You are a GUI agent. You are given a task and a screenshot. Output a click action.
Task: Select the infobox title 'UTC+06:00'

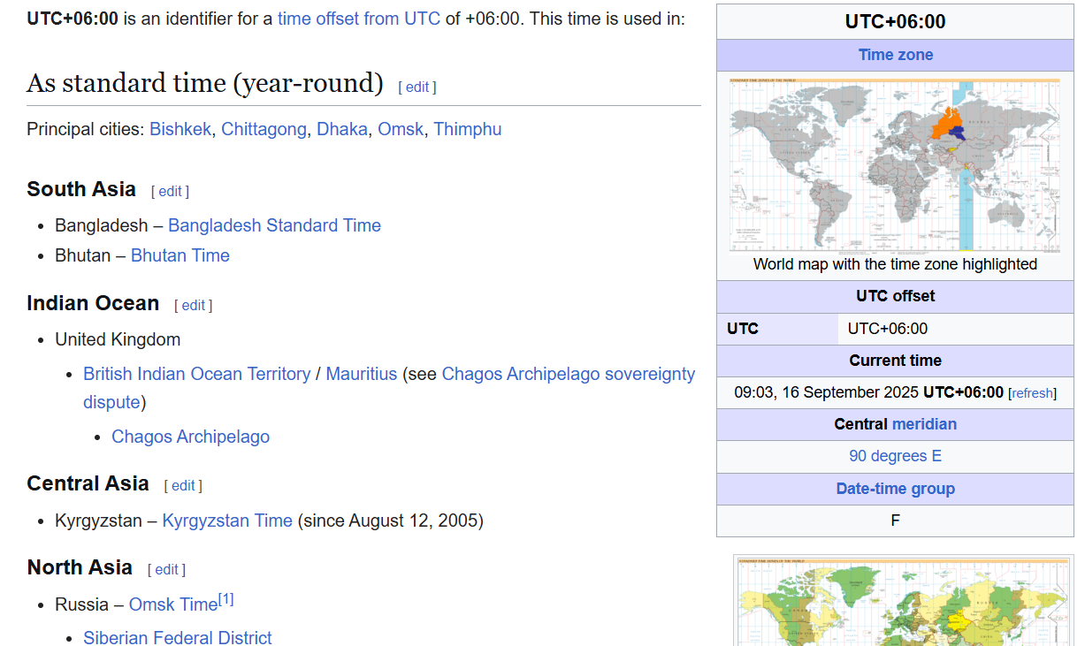click(895, 22)
